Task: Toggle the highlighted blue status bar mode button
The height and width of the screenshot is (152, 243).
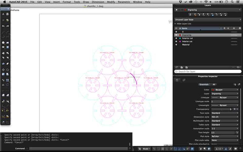Action: (192, 149)
